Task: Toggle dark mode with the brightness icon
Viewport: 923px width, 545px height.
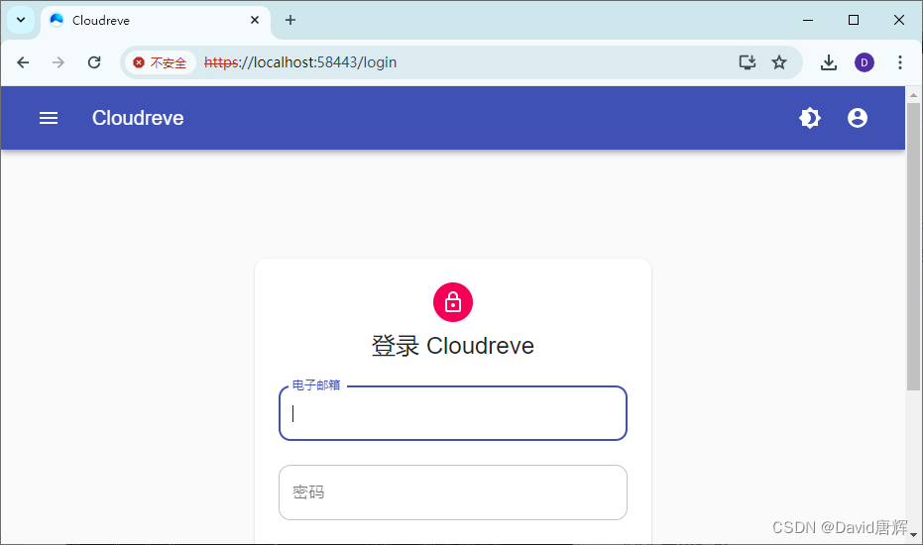Action: coord(809,118)
